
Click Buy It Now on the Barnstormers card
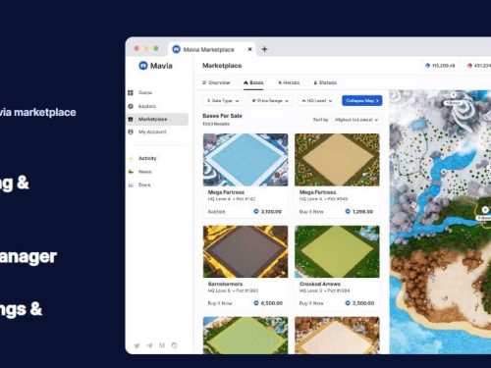[x=220, y=303]
